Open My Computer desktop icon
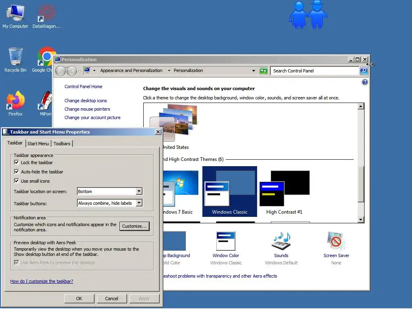 coord(15,16)
